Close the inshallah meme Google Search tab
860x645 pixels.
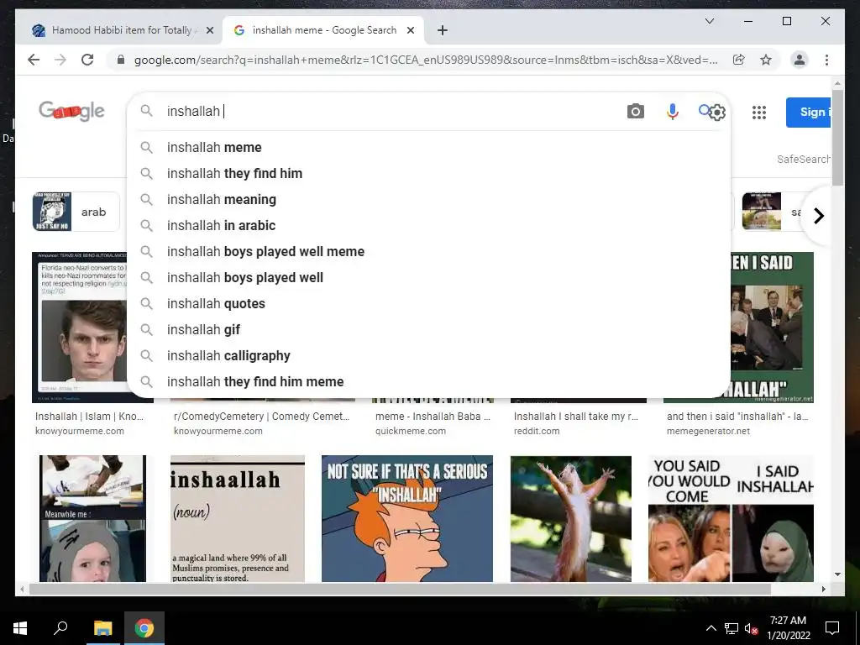click(410, 31)
